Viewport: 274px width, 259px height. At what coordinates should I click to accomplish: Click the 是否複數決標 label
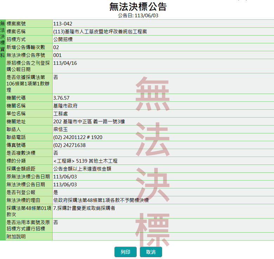21,153
